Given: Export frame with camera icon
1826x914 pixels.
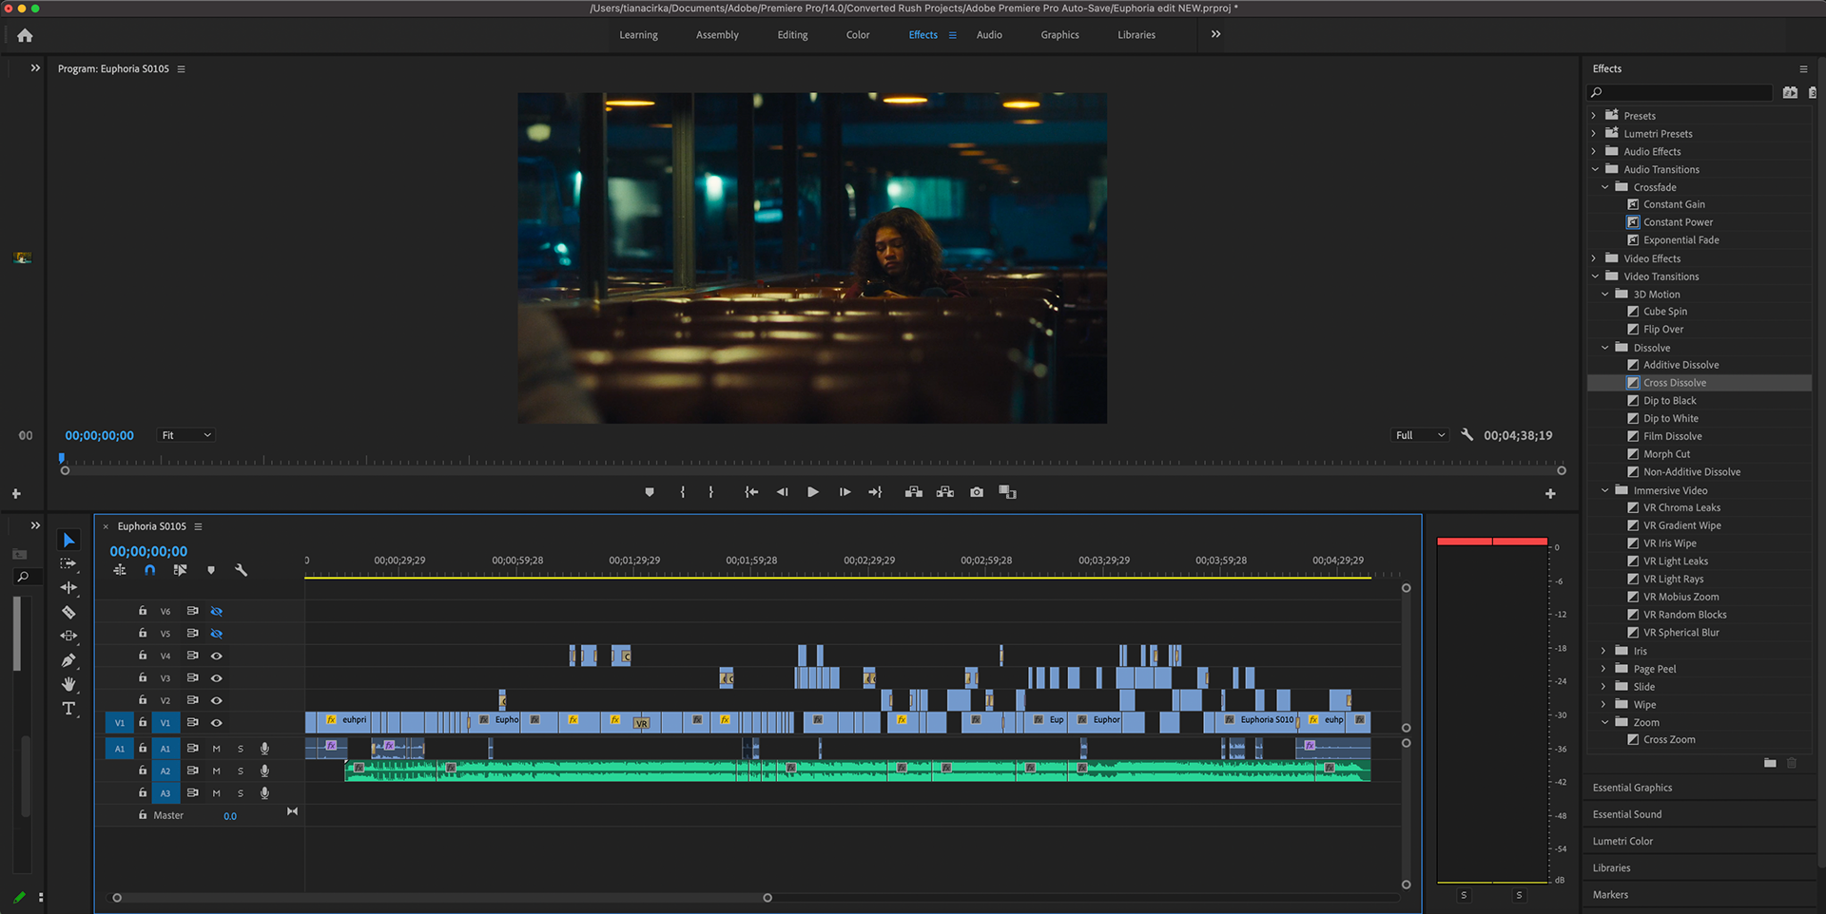Looking at the screenshot, I should [x=977, y=492].
